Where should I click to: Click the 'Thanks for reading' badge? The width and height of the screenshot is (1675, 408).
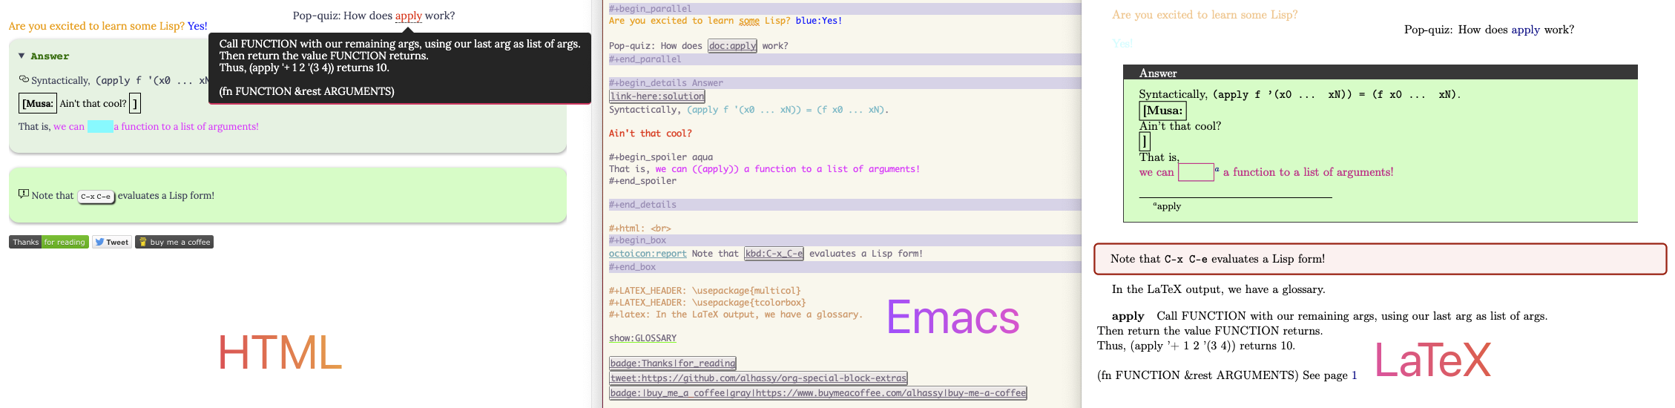[49, 242]
